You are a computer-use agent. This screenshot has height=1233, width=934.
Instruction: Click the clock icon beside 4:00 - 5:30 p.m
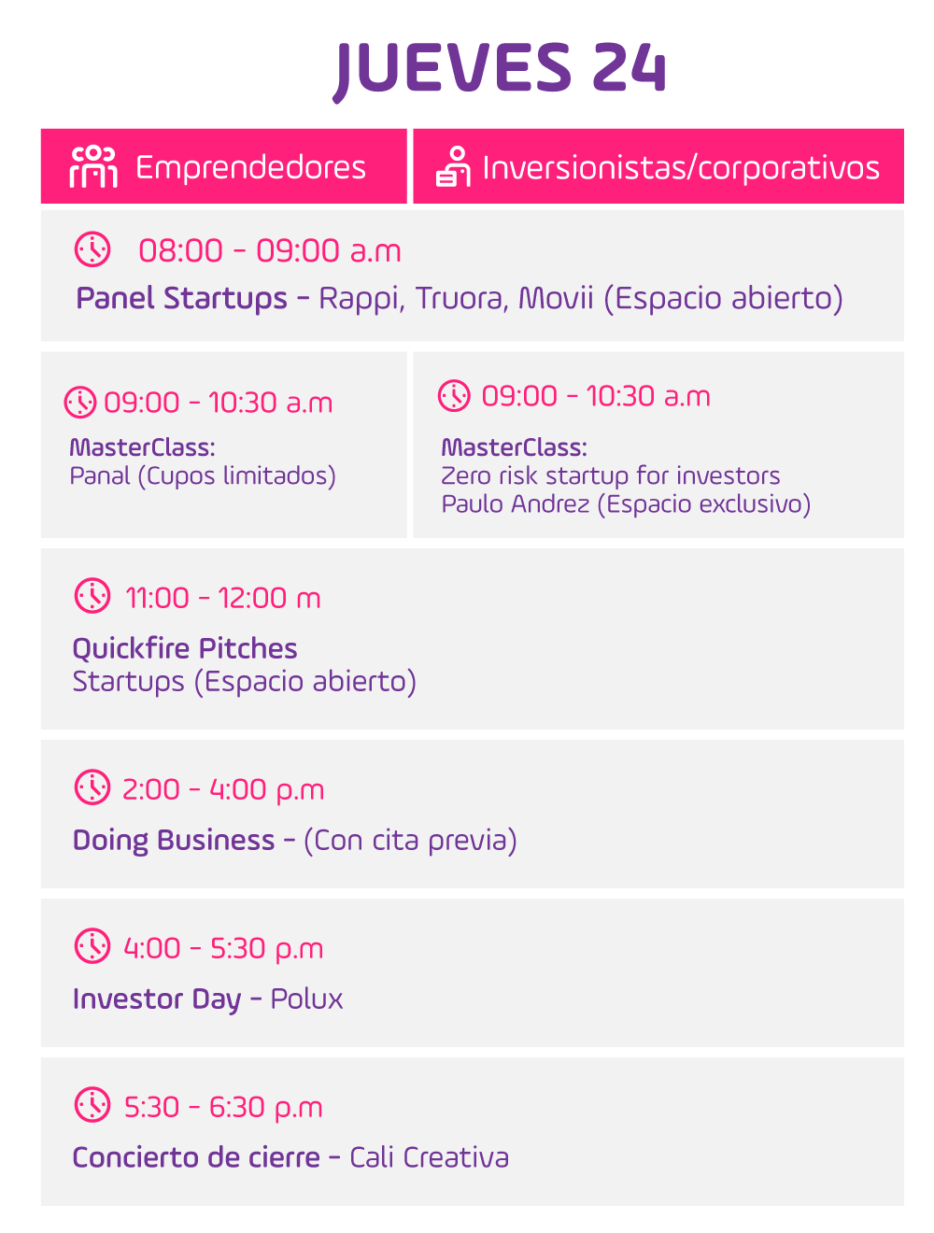pos(92,946)
